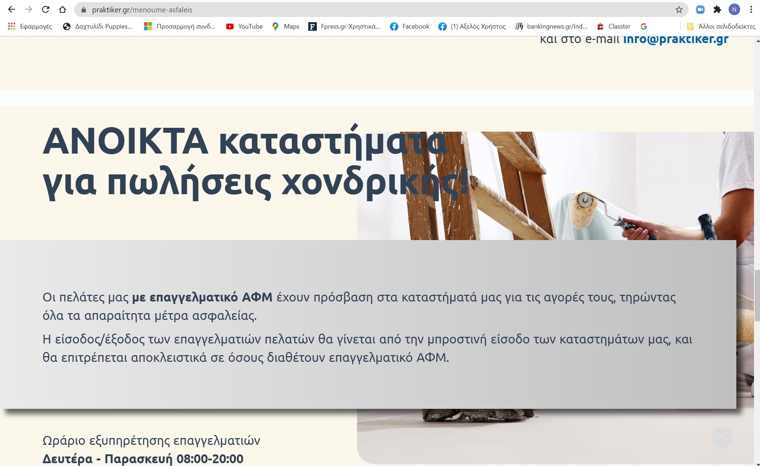760x466 pixels.
Task: Click the forward navigation arrow
Action: (x=29, y=10)
